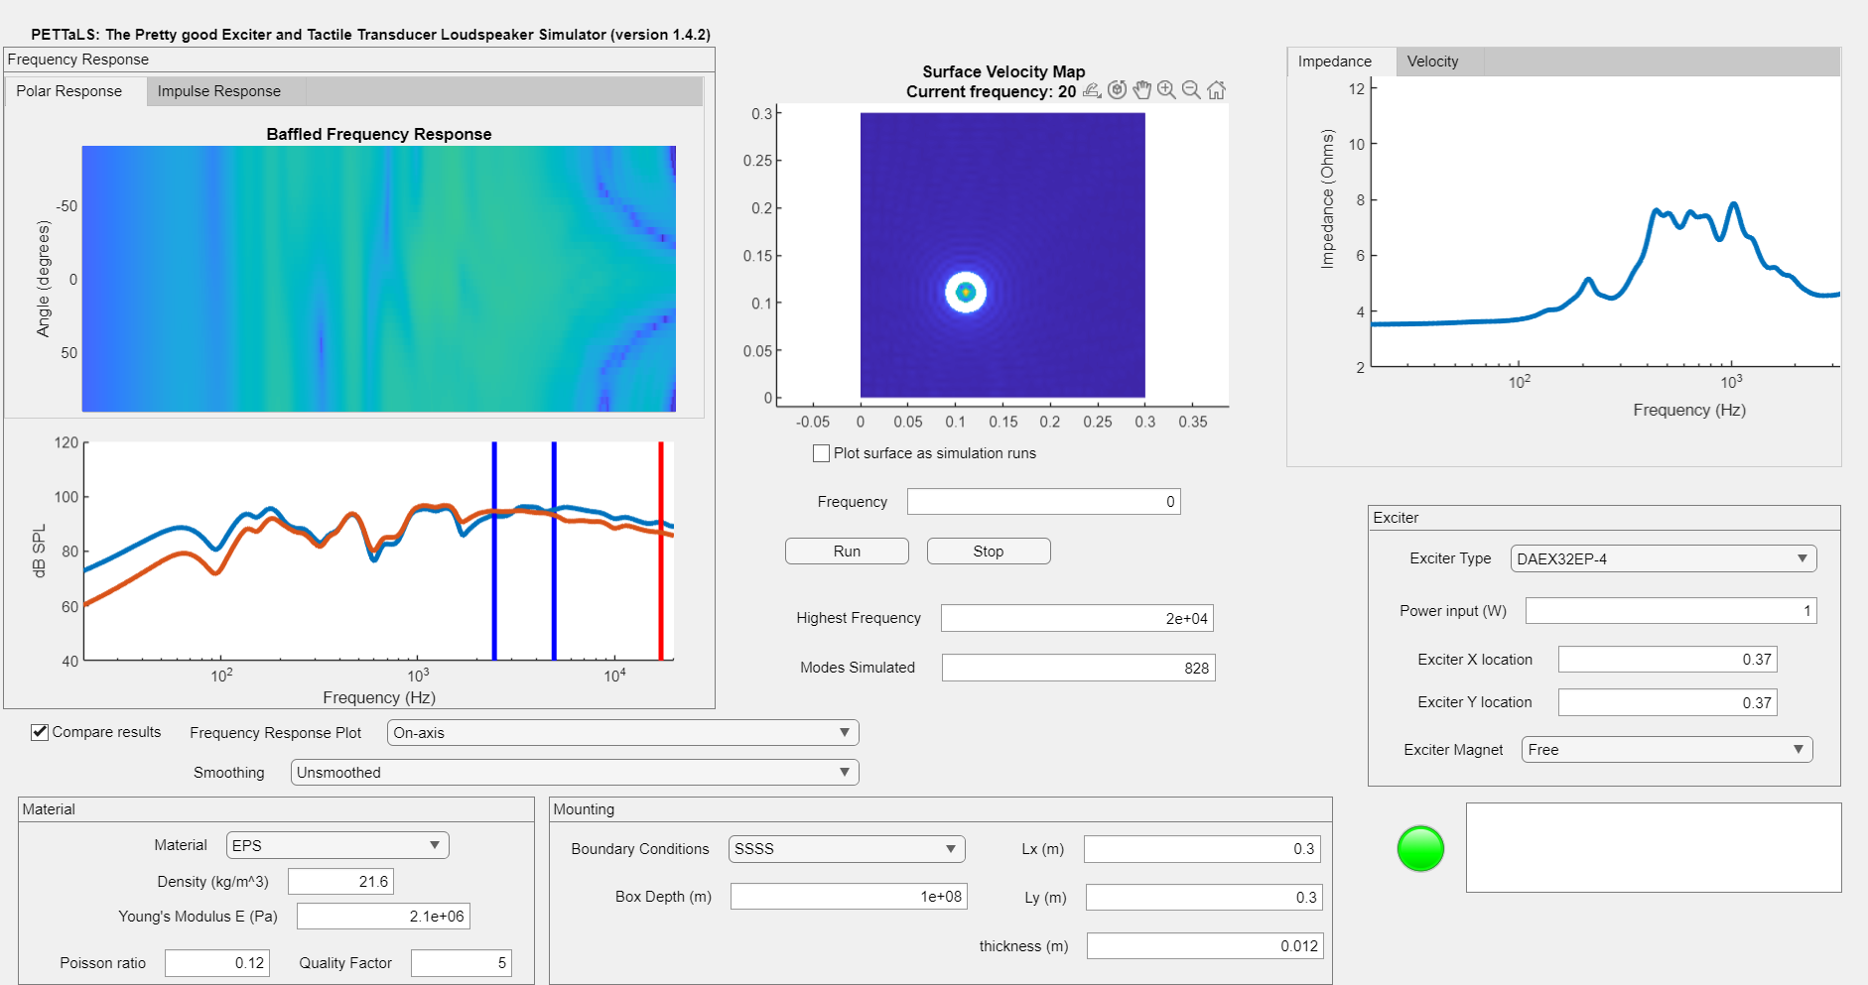This screenshot has height=985, width=1868.
Task: Open the Exciter Type dropdown showing DAEX32EP-4
Action: [1664, 558]
